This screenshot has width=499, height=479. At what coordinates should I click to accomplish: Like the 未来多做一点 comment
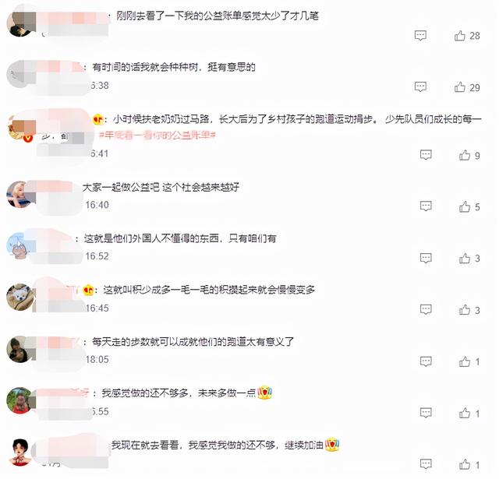pyautogui.click(x=465, y=414)
